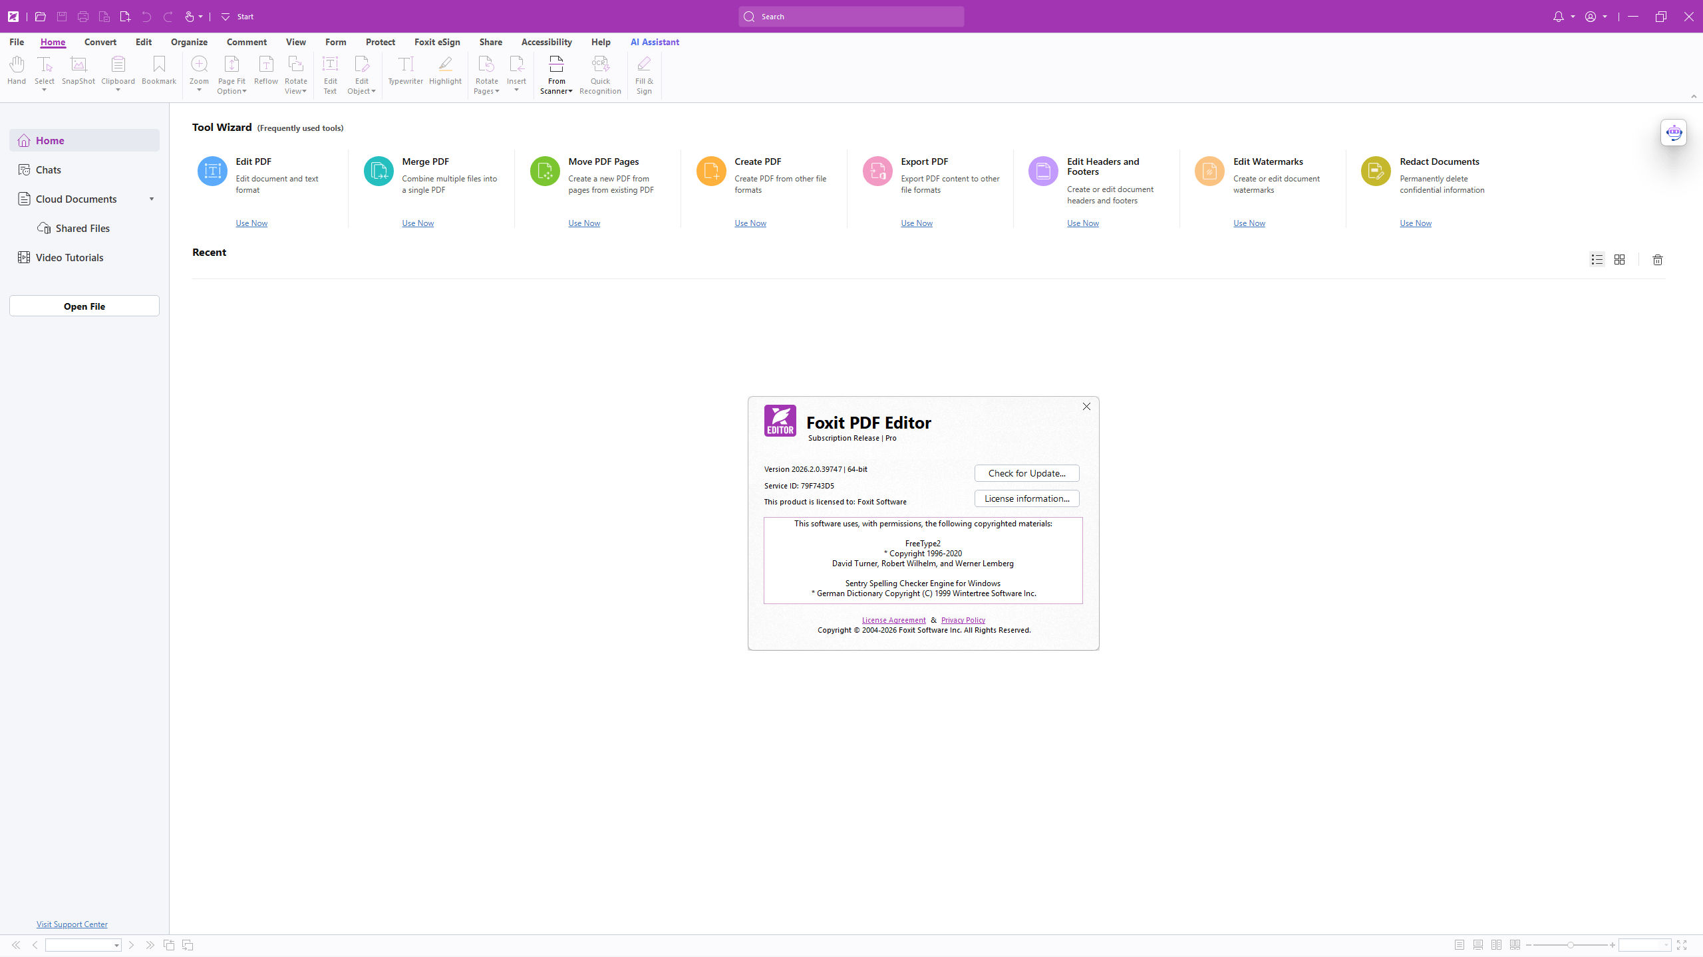Open the File menu
This screenshot has height=957, width=1703.
pos(17,42)
